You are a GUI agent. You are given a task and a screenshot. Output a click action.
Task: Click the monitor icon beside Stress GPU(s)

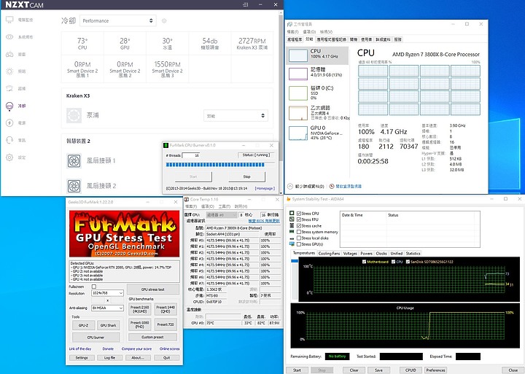(292, 244)
